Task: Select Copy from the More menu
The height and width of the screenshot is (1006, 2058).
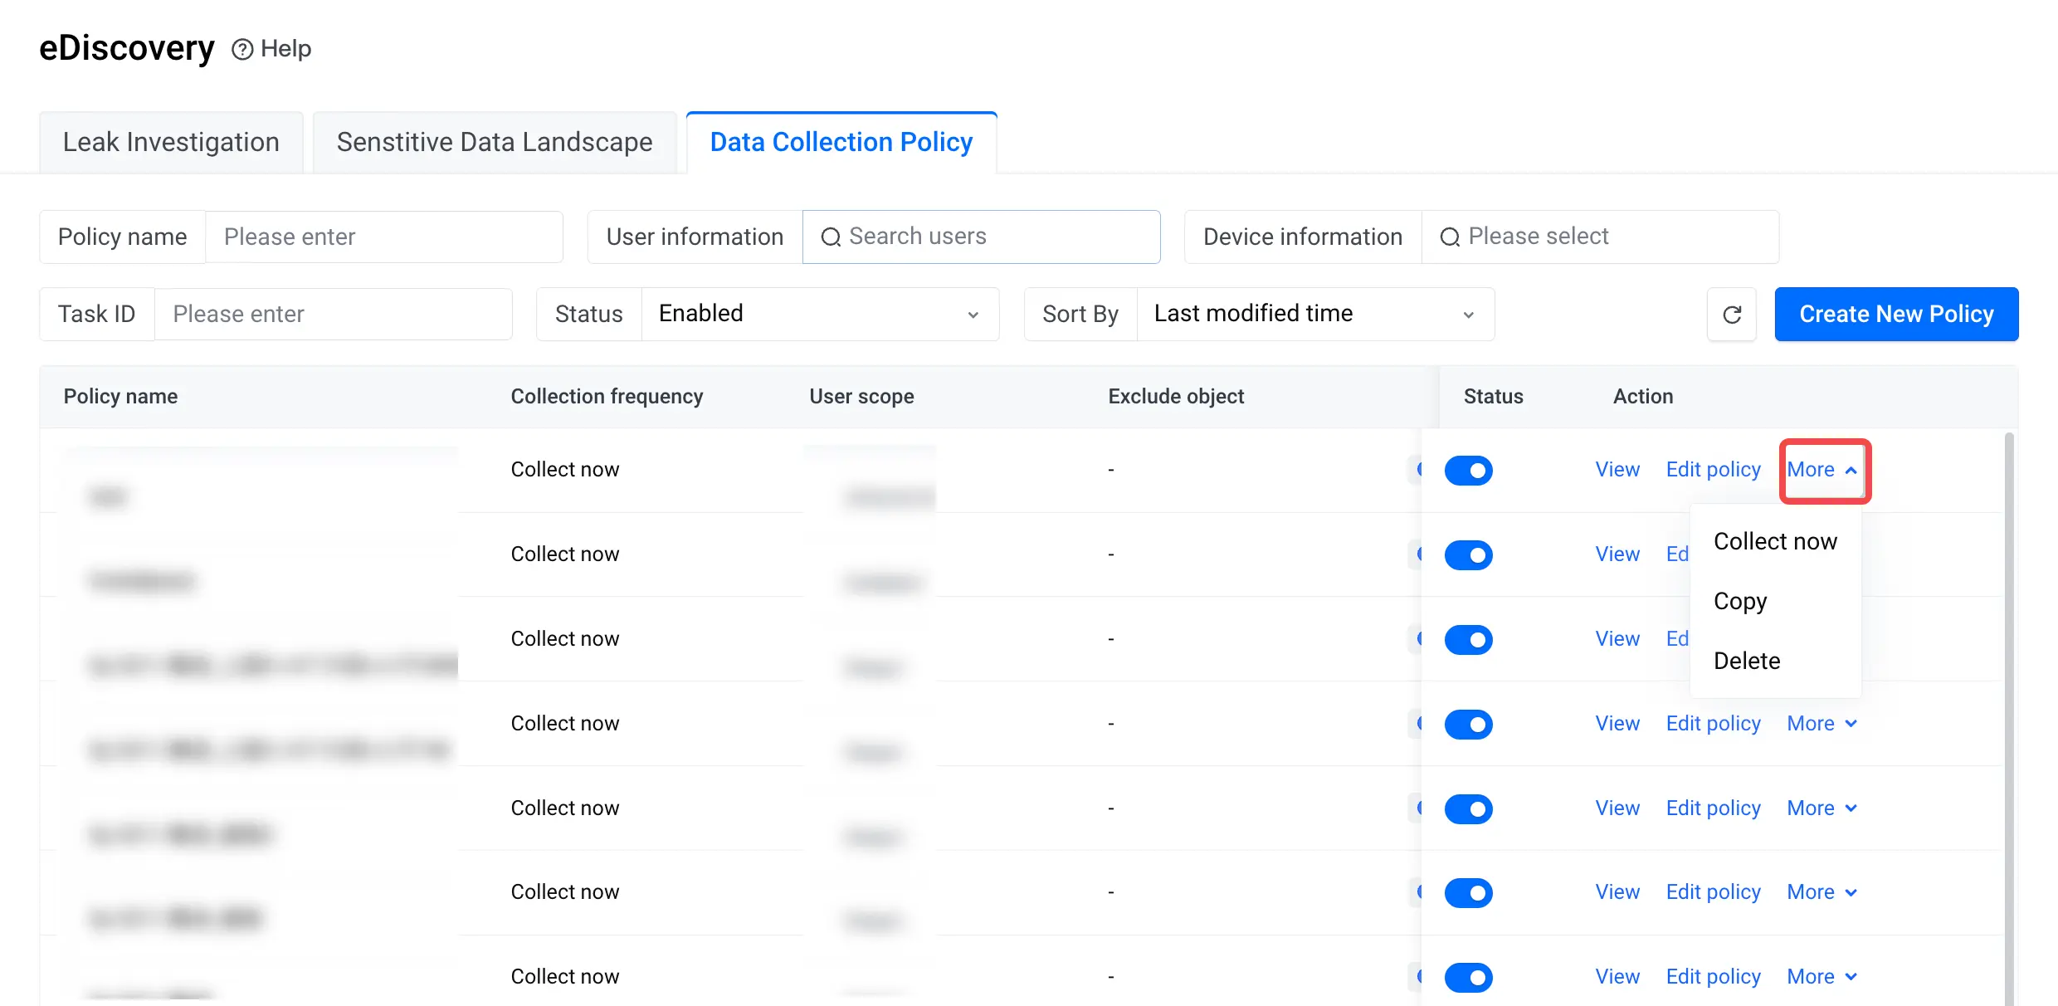Action: point(1740,601)
